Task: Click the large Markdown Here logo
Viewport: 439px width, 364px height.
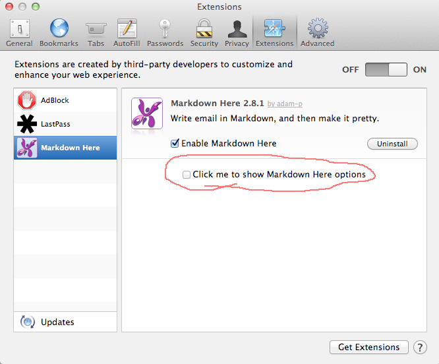Action: pyautogui.click(x=147, y=113)
